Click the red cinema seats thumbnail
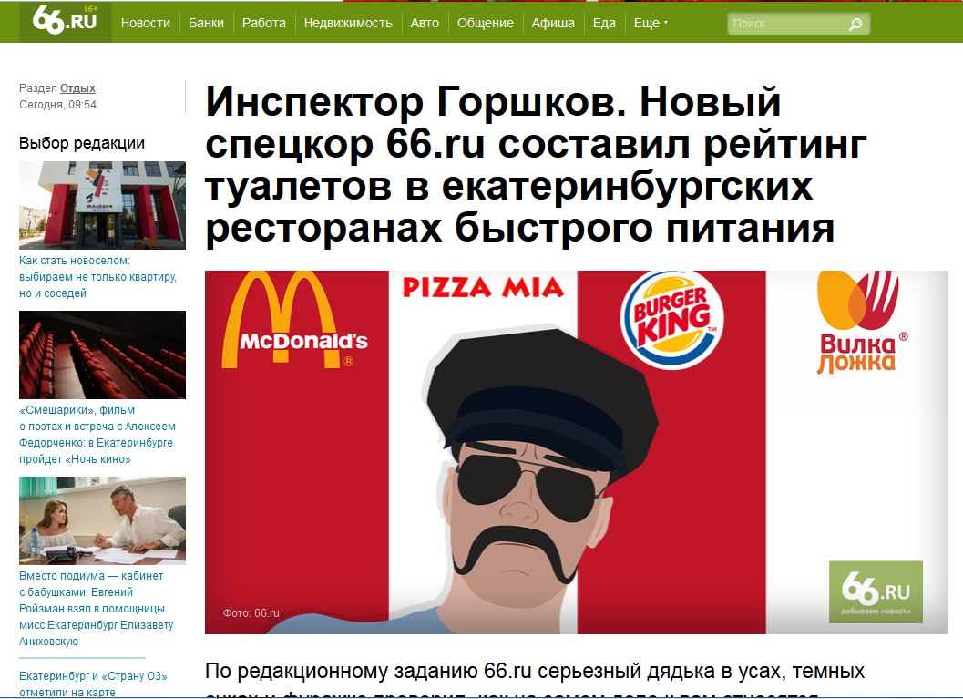963x699 pixels. pos(103,355)
